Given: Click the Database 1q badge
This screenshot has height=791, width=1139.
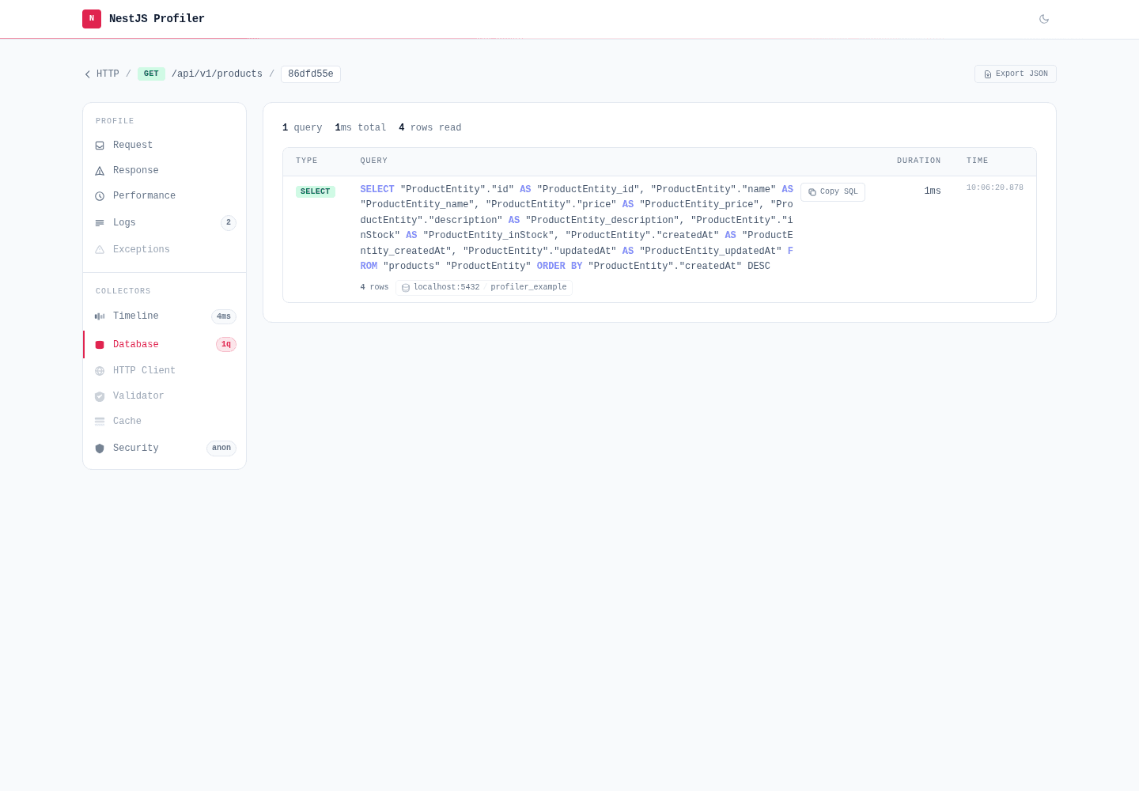Looking at the screenshot, I should point(226,345).
